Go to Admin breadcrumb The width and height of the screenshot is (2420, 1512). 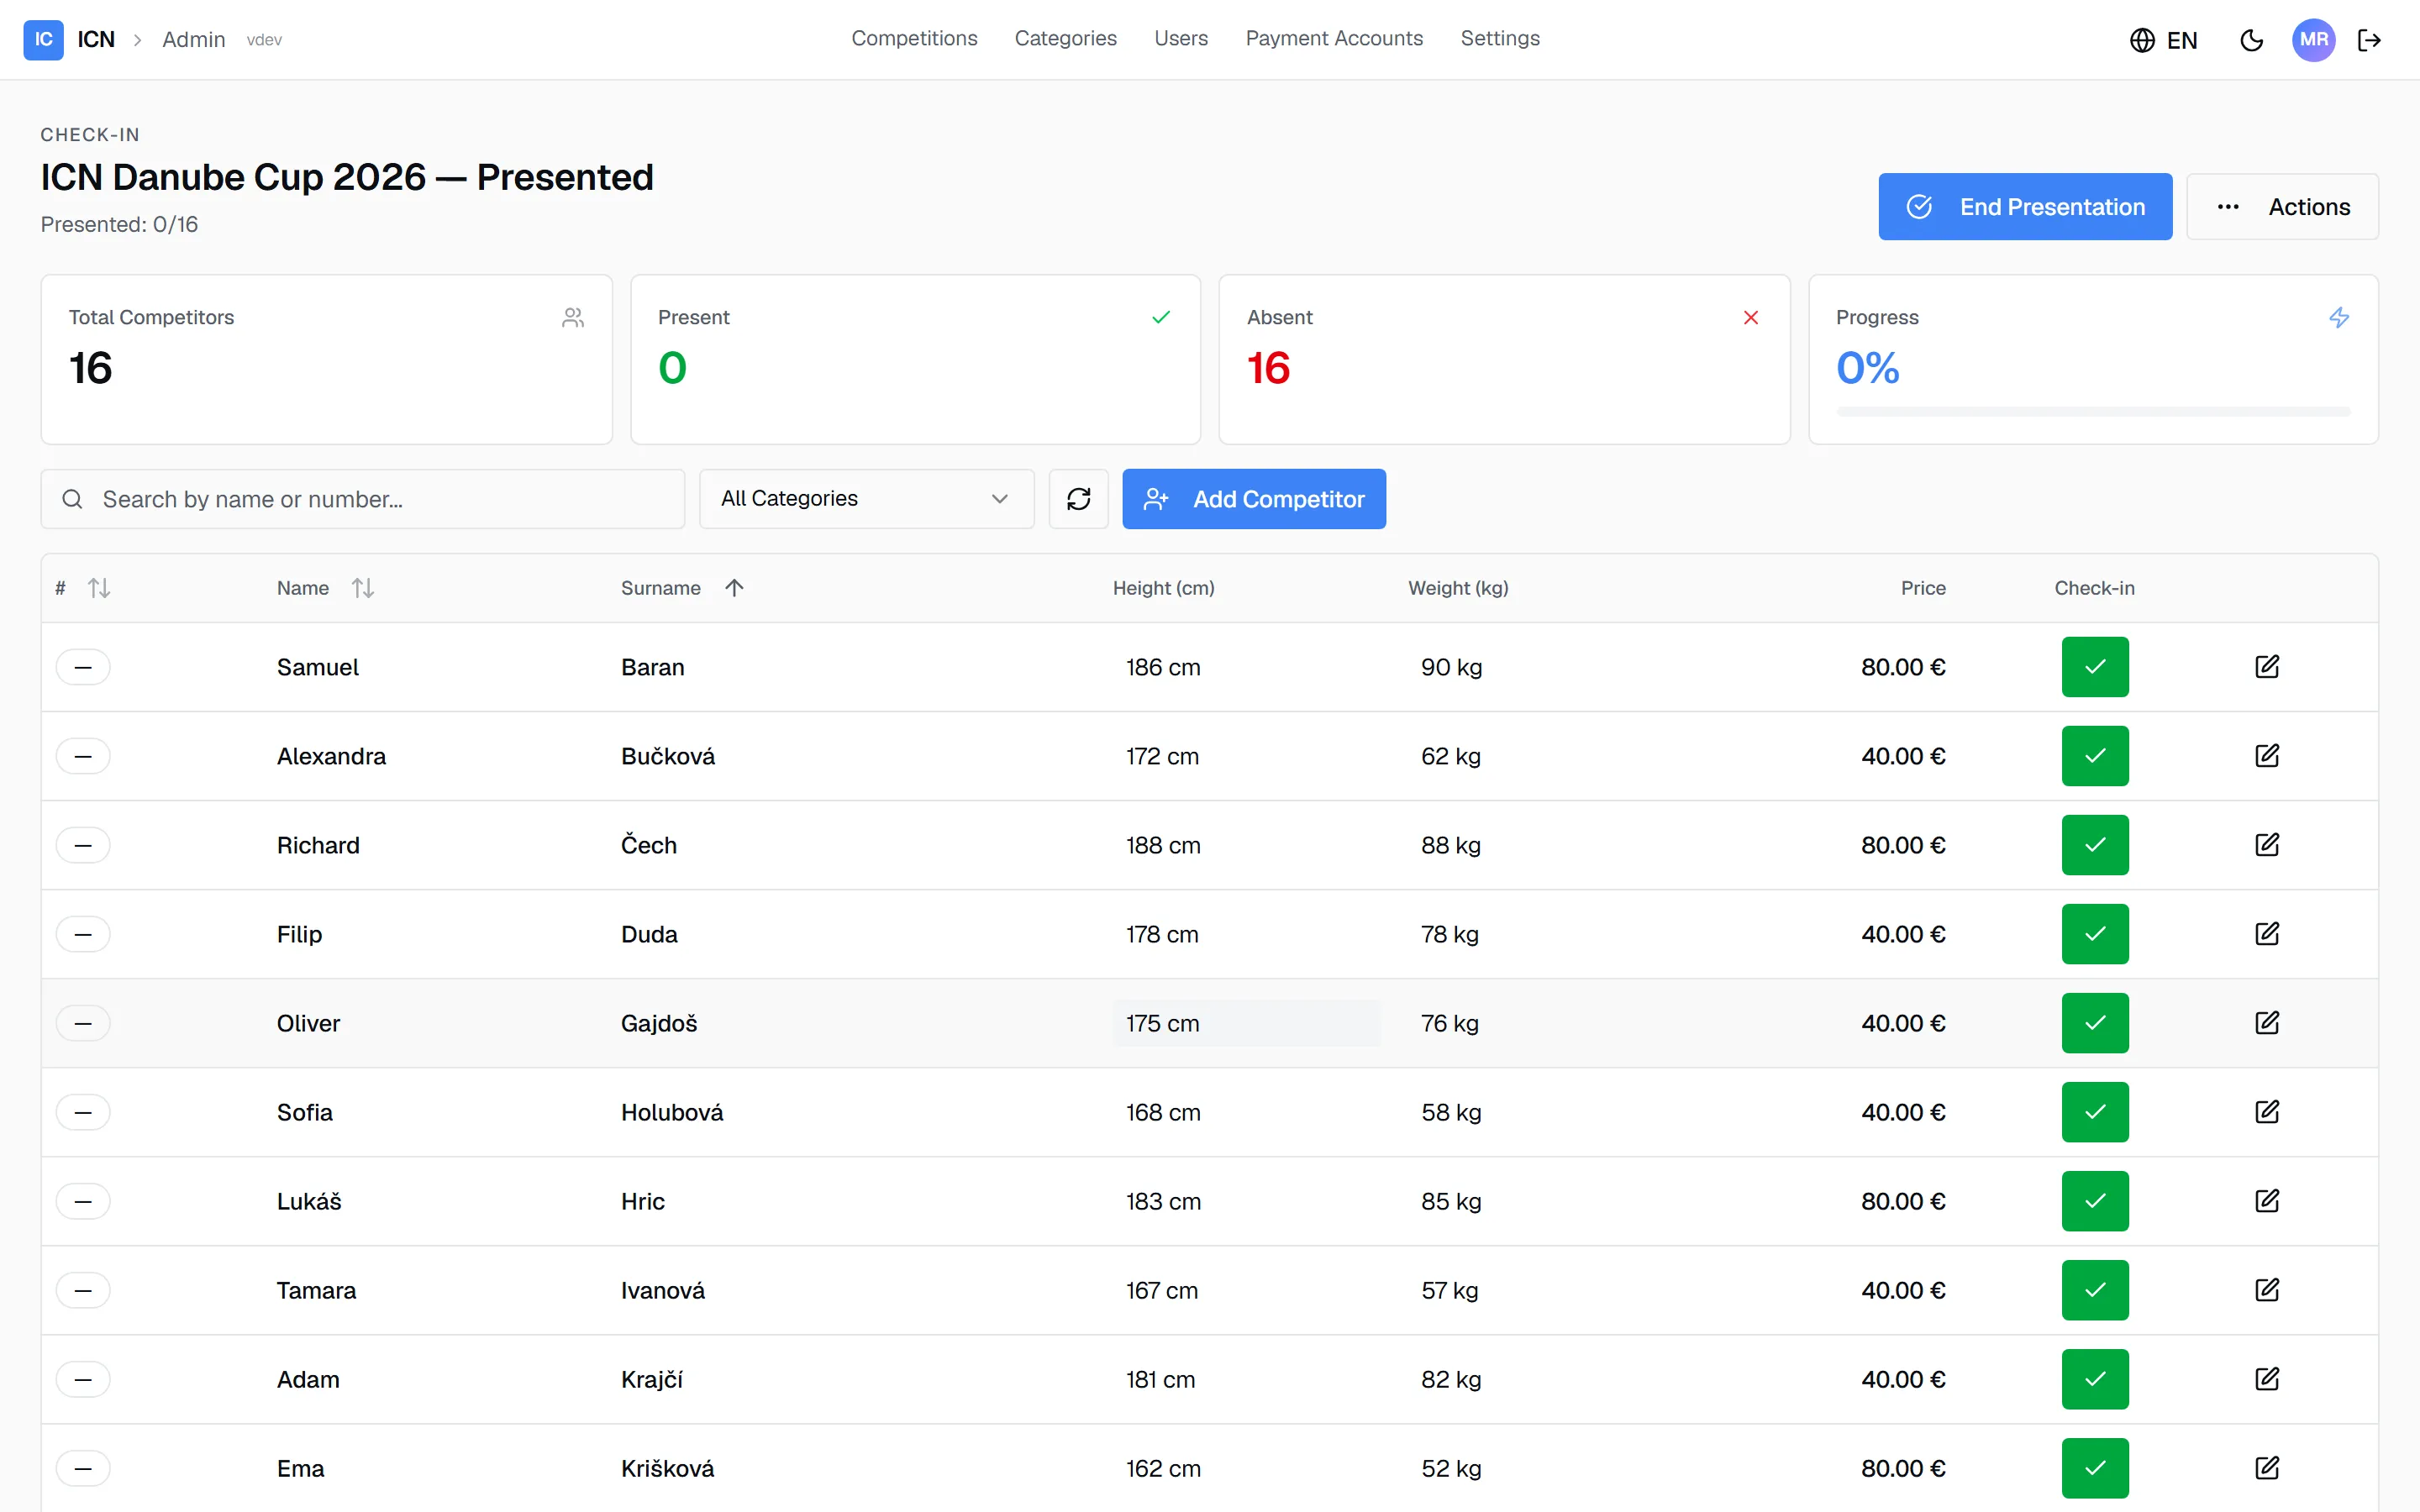point(193,40)
